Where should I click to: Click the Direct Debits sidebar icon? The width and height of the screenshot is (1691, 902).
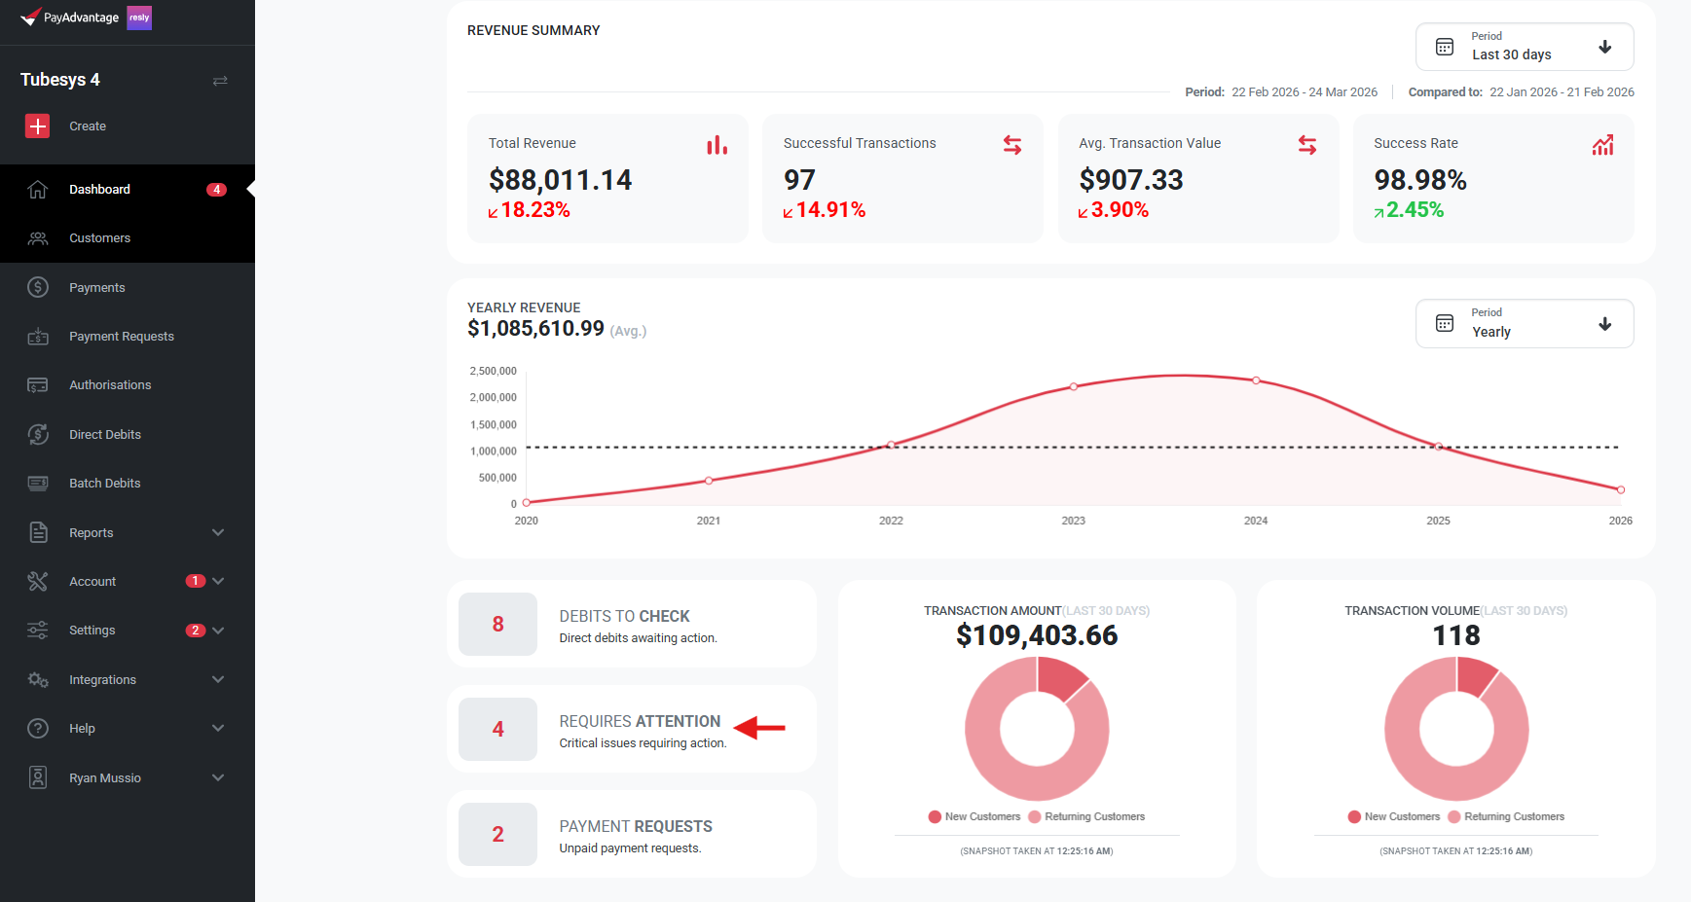pos(38,434)
